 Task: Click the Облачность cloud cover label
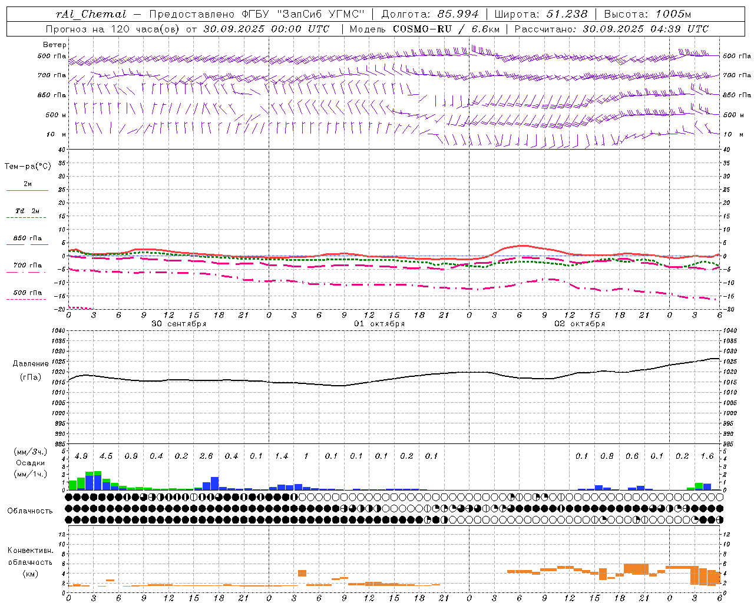point(30,511)
